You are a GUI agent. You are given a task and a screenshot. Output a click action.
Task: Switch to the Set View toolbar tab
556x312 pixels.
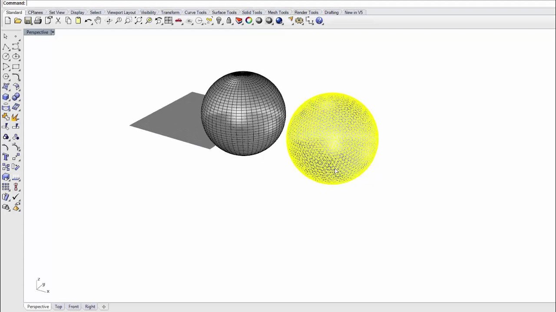[x=57, y=13]
